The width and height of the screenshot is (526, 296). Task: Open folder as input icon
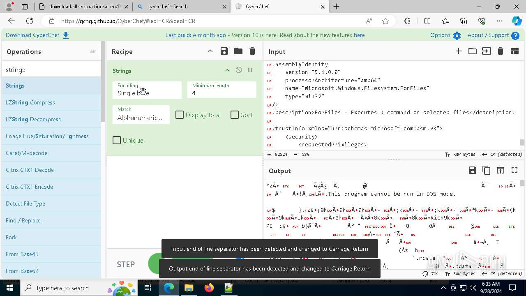473,51
